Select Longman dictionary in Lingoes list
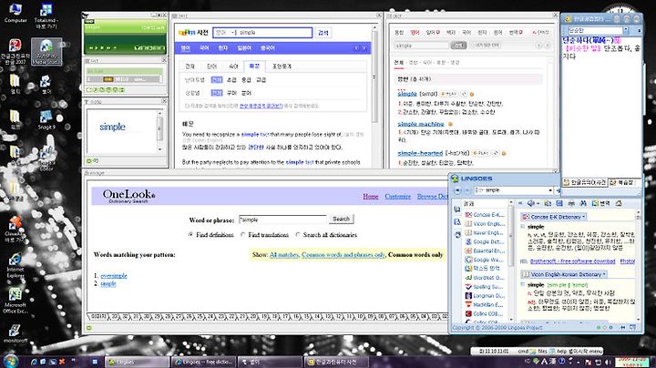Viewport: 656px width, 368px height. 485,295
